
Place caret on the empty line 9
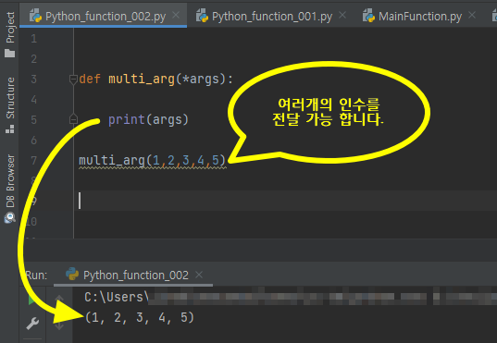coord(285,201)
